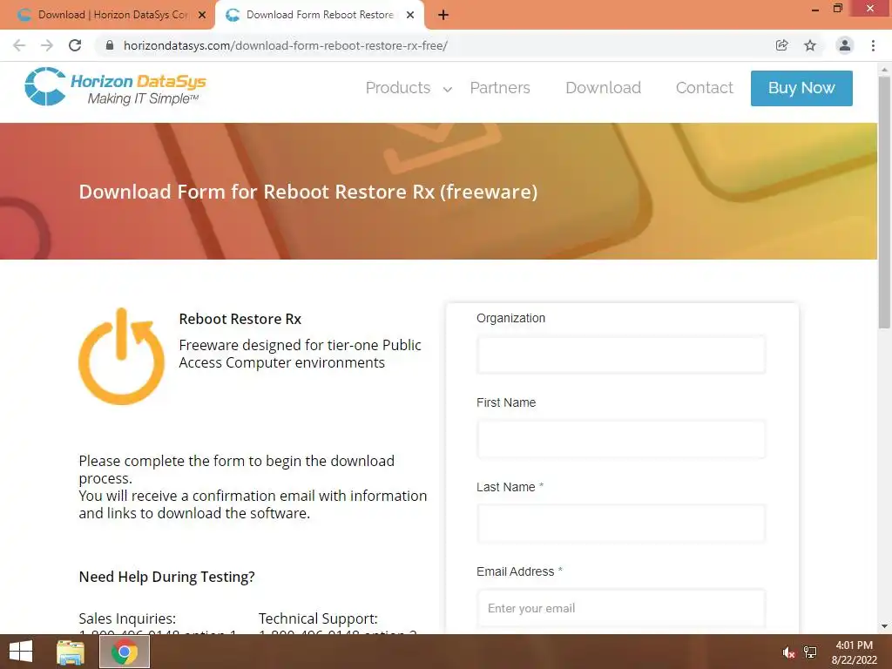
Task: Click the muted volume tray icon
Action: 788,652
